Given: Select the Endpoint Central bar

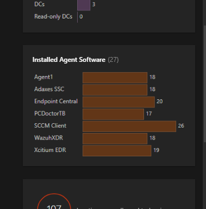Looking at the screenshot, I should click(x=118, y=102).
